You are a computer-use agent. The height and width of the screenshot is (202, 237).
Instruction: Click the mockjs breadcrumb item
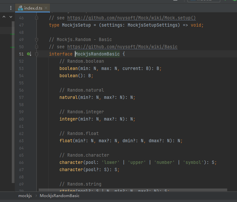click(25, 196)
